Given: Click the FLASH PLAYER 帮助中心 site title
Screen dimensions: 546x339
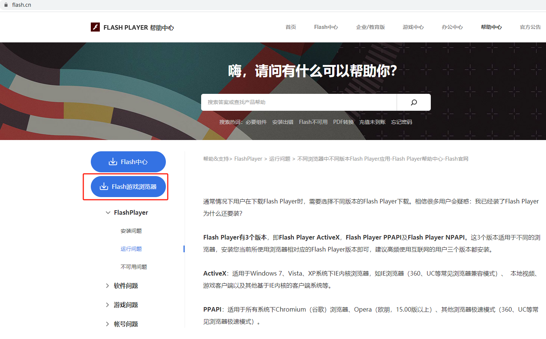Looking at the screenshot, I should pos(138,27).
